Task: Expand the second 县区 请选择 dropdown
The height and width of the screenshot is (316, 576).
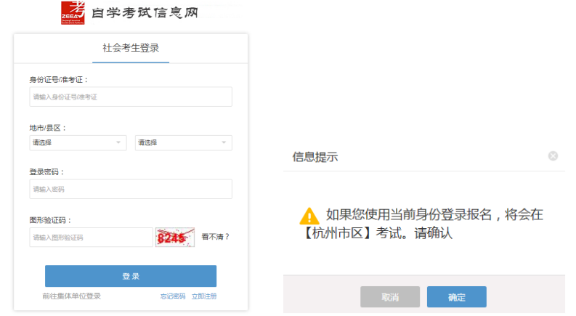Action: 183,142
